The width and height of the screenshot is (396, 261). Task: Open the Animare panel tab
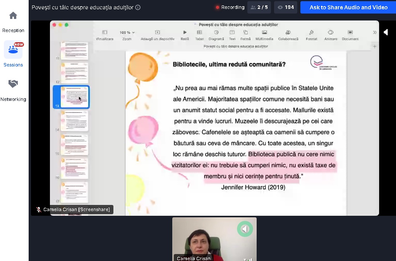330,33
